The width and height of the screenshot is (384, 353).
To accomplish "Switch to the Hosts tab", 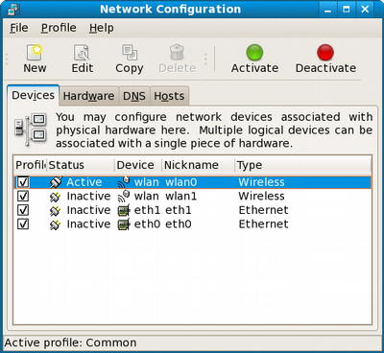I will (x=169, y=96).
